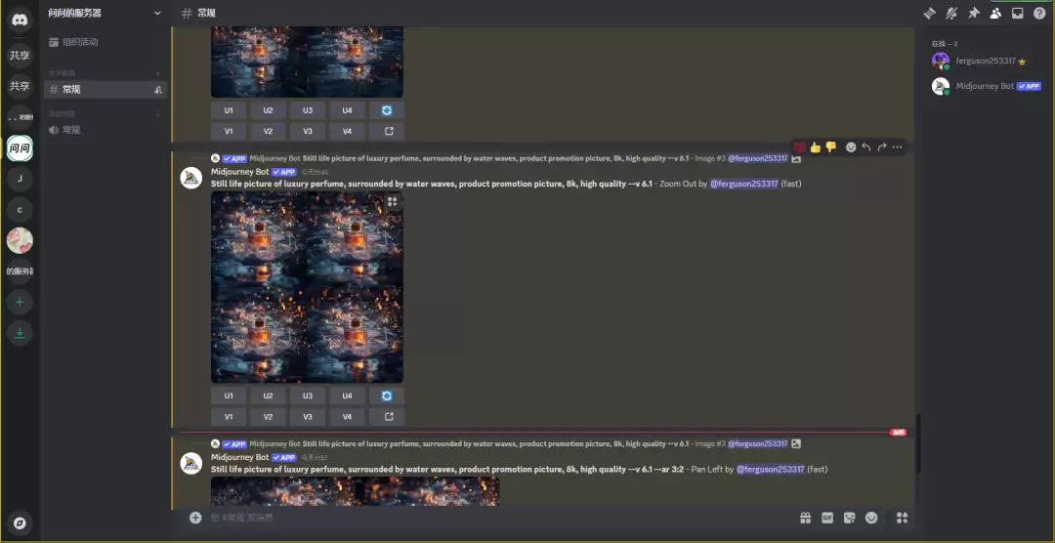Select the 常规 voice channel
The height and width of the screenshot is (543, 1055).
[x=71, y=130]
